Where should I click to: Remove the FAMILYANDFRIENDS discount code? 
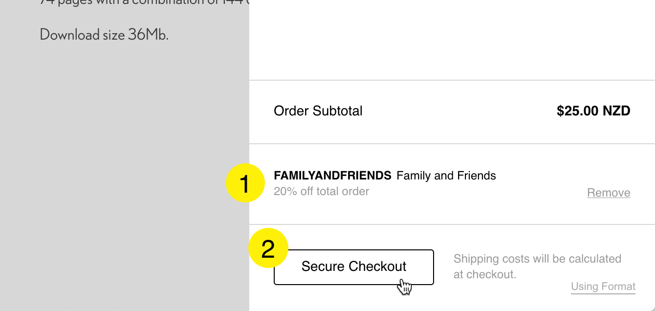point(609,193)
